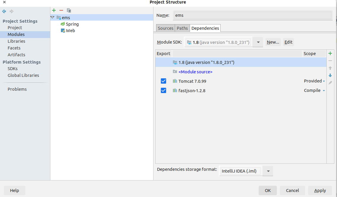Click the fastjson-1.2.8 library icon

[x=175, y=90]
